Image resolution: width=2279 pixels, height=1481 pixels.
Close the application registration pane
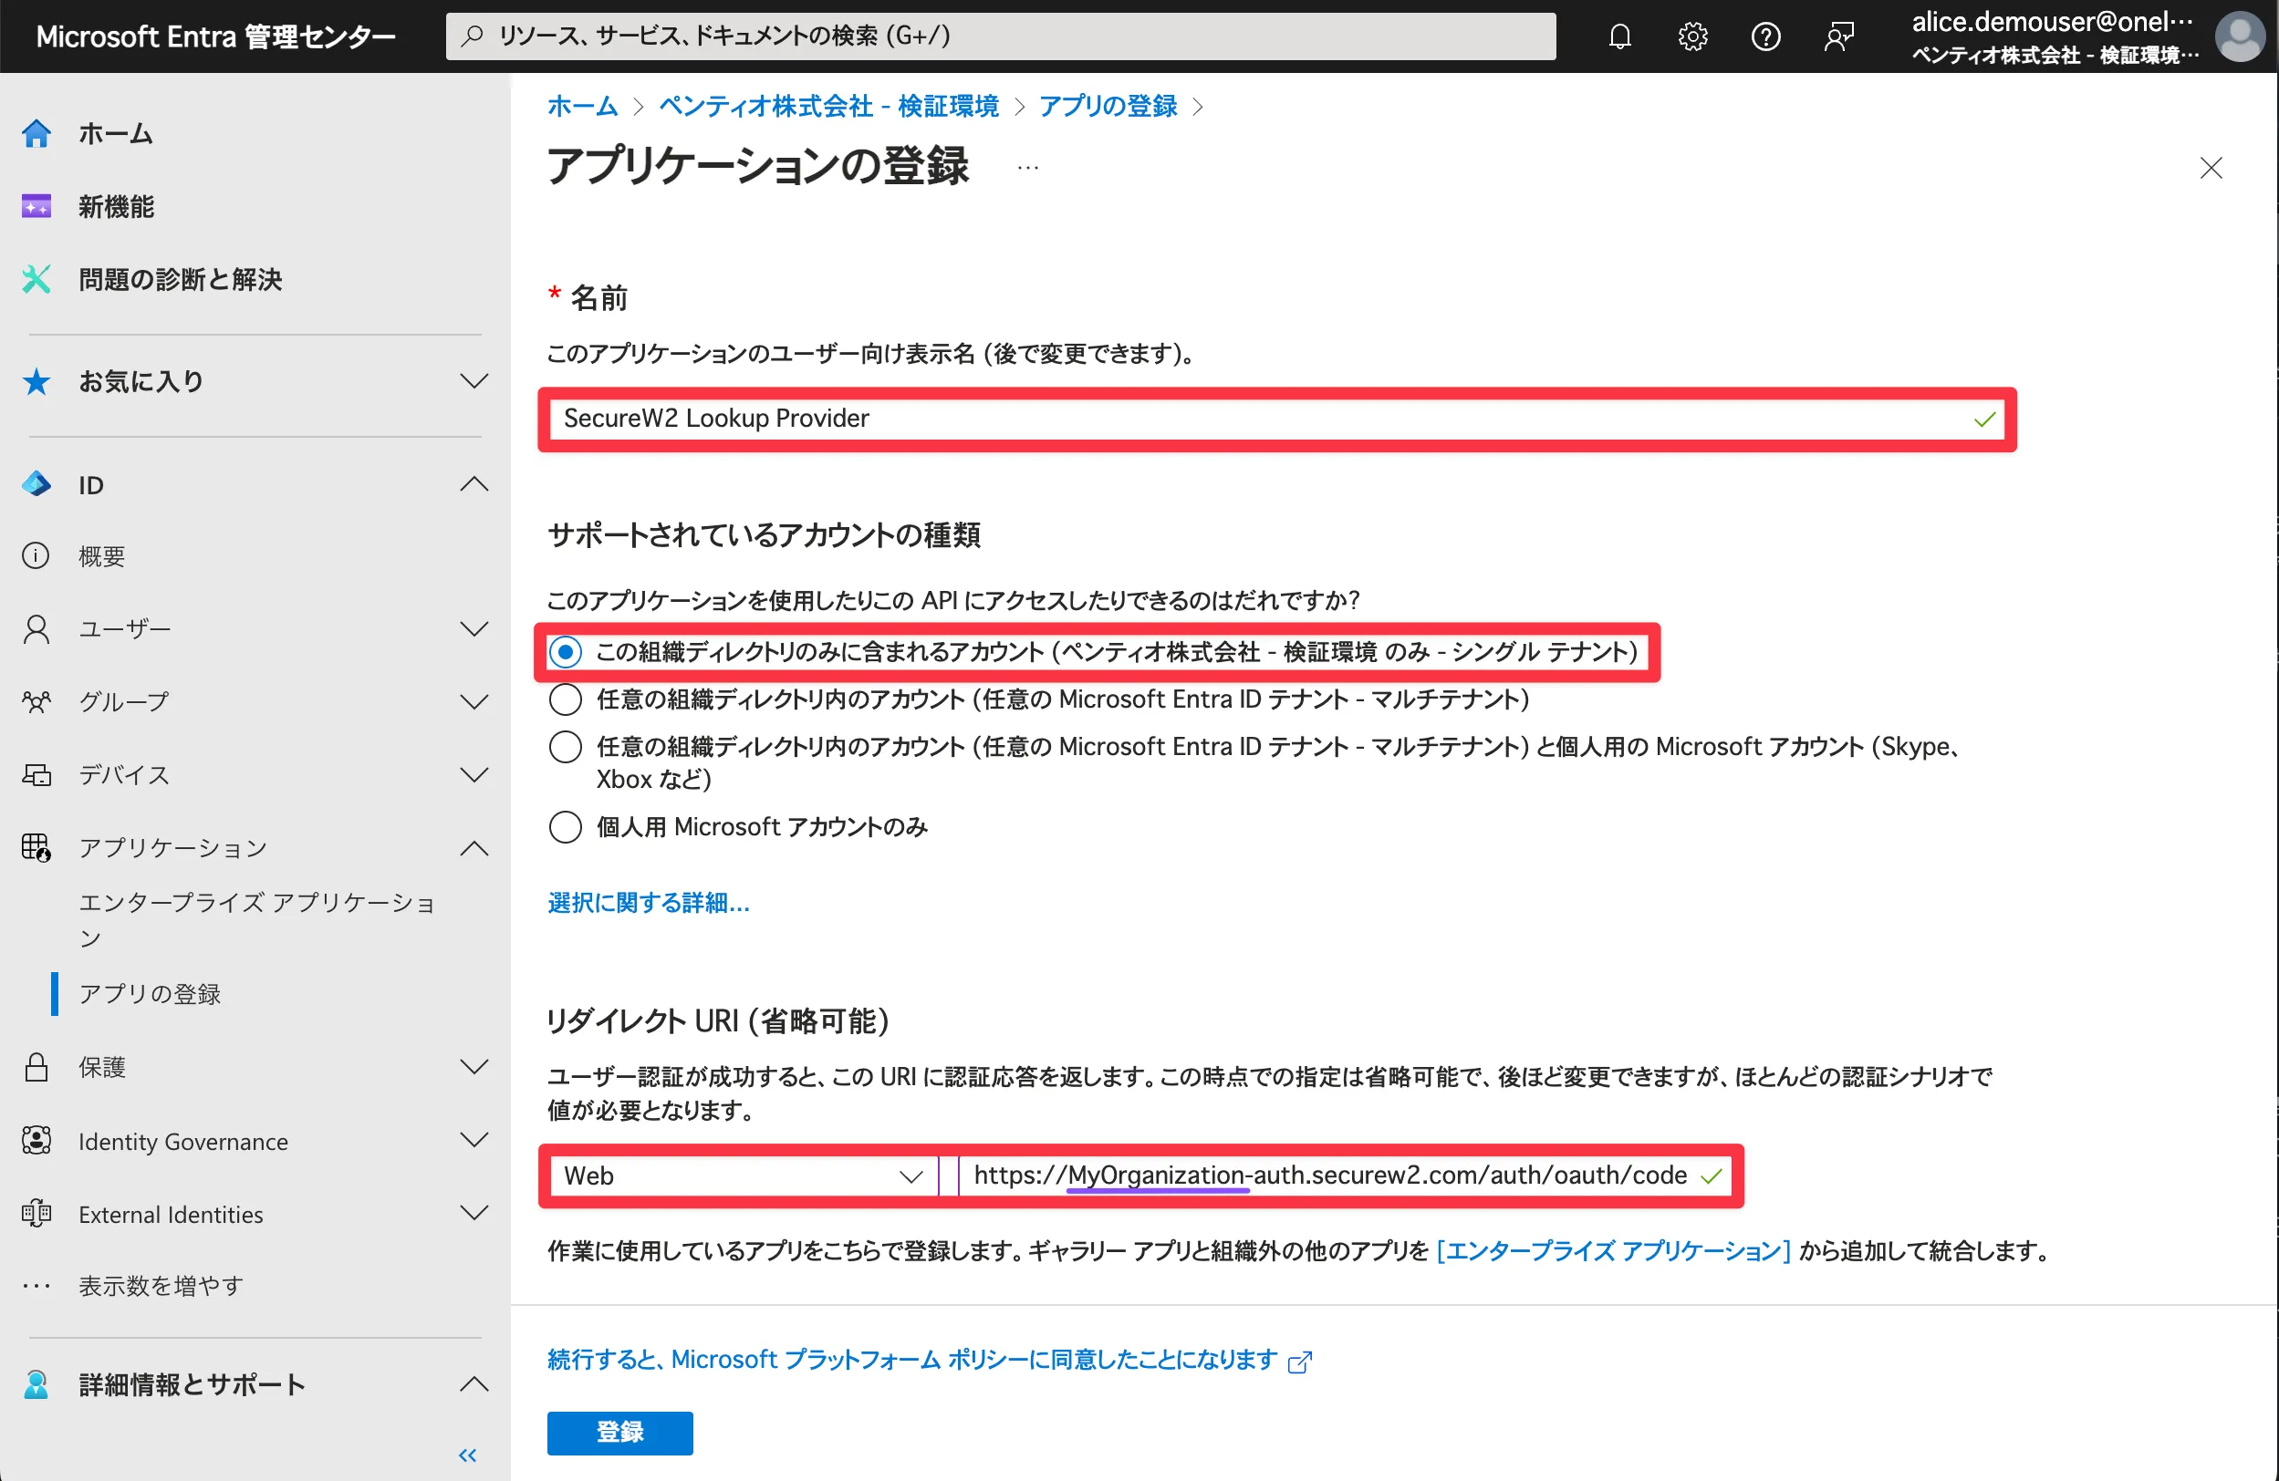point(2210,168)
